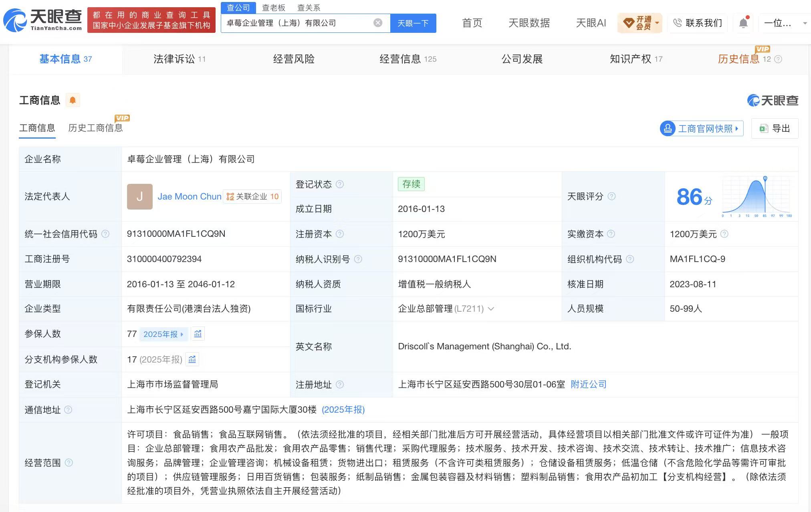Expand the 开通会员 dropdown arrow
Viewport: 811px width, 512px height.
tap(657, 23)
